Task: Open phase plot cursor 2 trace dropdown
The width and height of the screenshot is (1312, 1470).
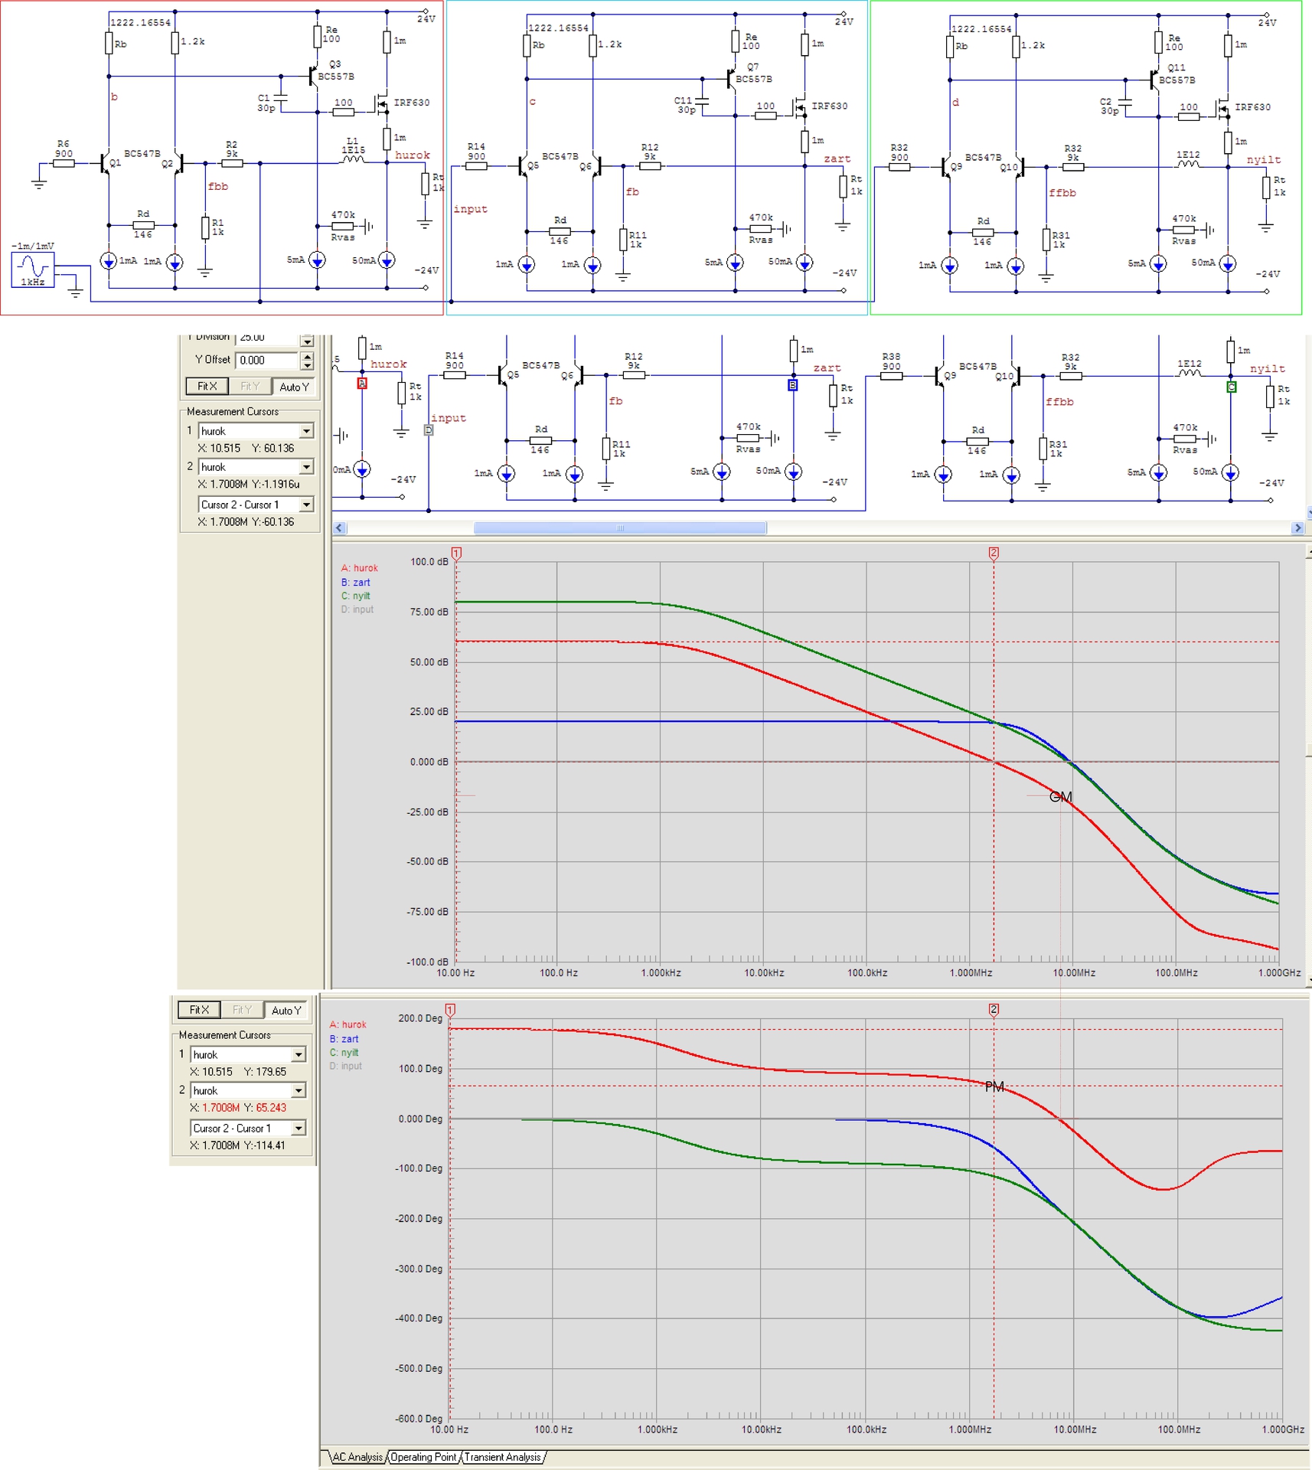Action: (299, 1090)
